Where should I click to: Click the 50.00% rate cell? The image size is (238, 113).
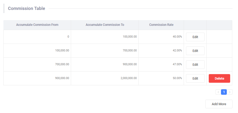(177, 78)
